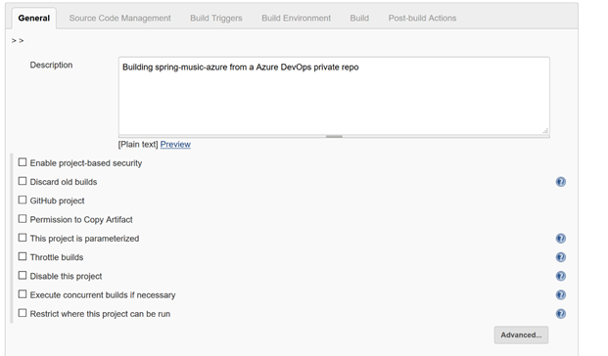
Task: Tick the GitHub project checkbox
Action: (23, 200)
